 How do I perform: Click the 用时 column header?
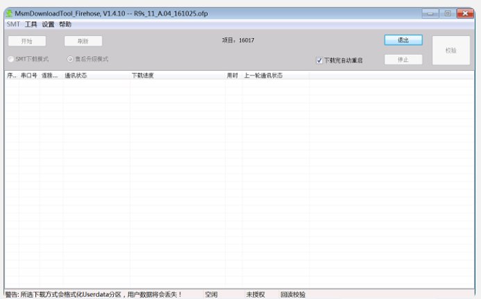point(233,76)
